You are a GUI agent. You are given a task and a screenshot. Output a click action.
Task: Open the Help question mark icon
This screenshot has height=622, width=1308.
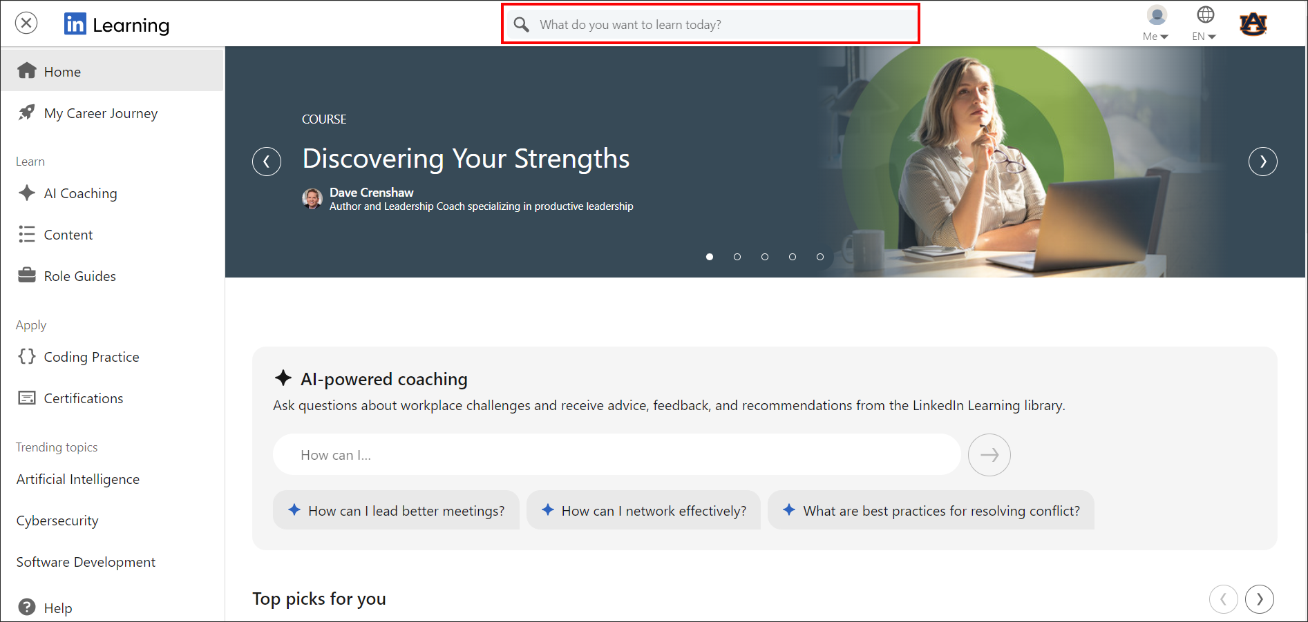(27, 607)
